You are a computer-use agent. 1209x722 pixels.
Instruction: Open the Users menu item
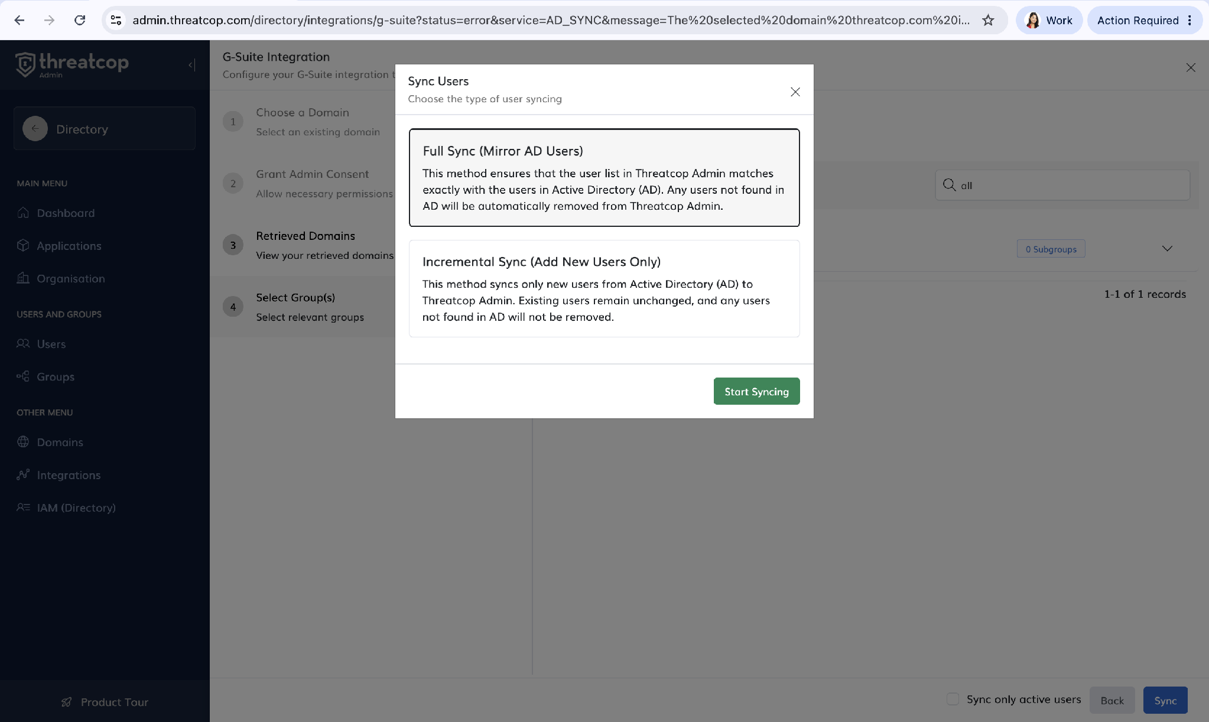(x=51, y=344)
